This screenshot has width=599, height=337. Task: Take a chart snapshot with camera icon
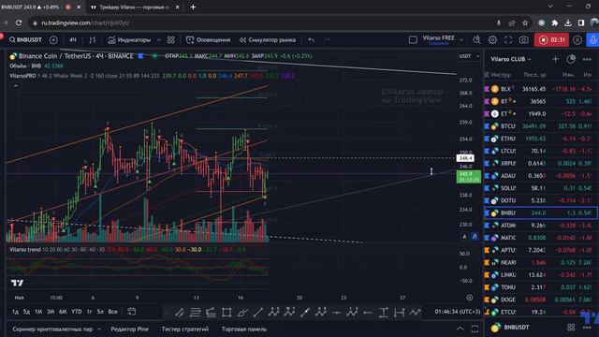pos(524,39)
